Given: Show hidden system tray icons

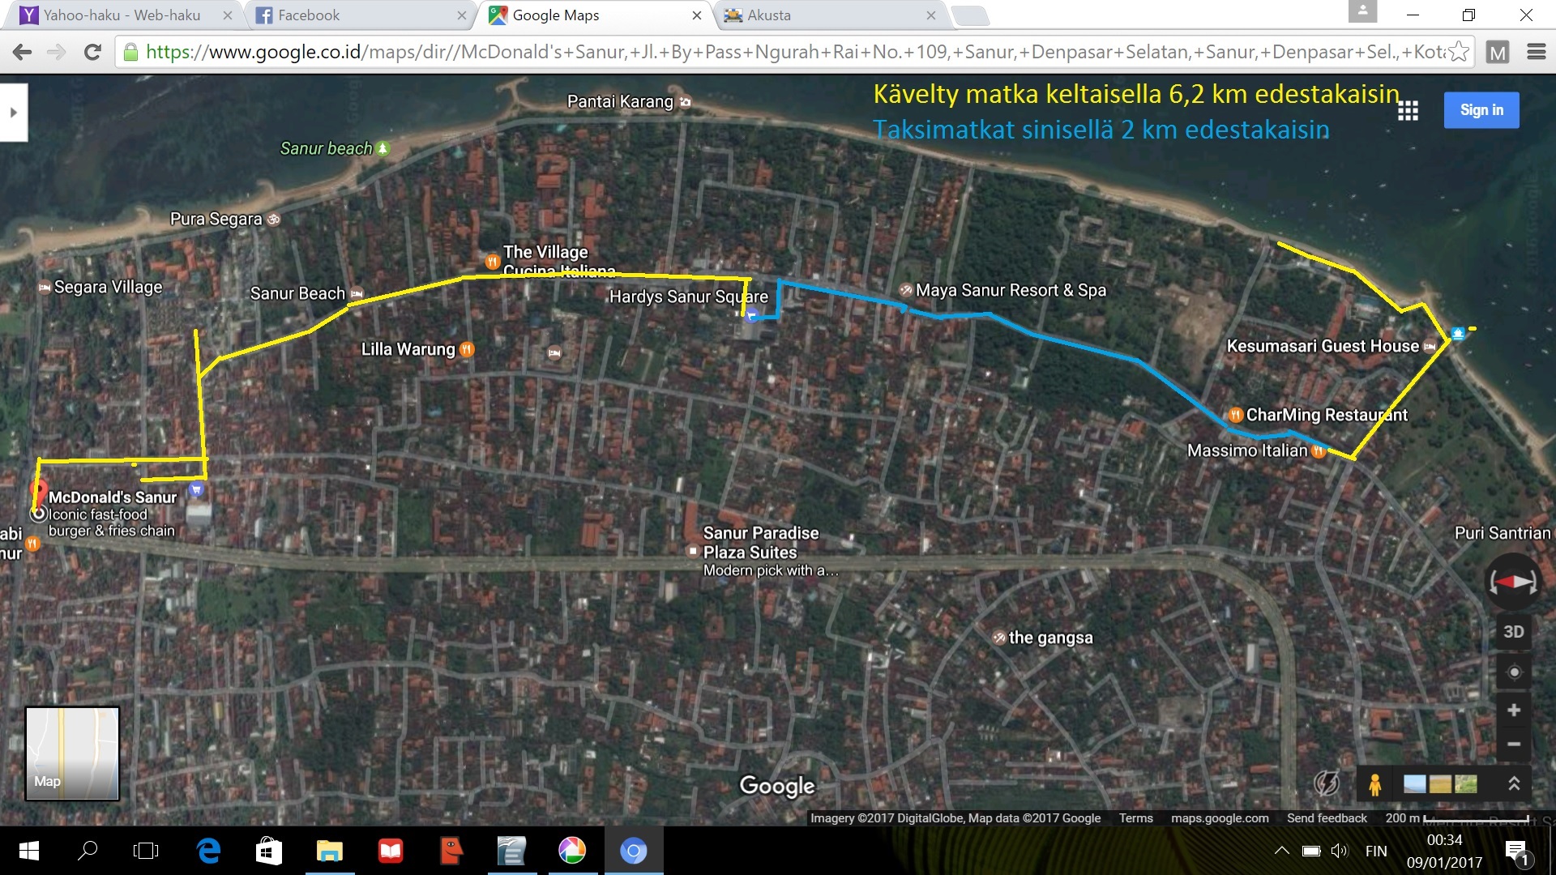Looking at the screenshot, I should [1281, 851].
